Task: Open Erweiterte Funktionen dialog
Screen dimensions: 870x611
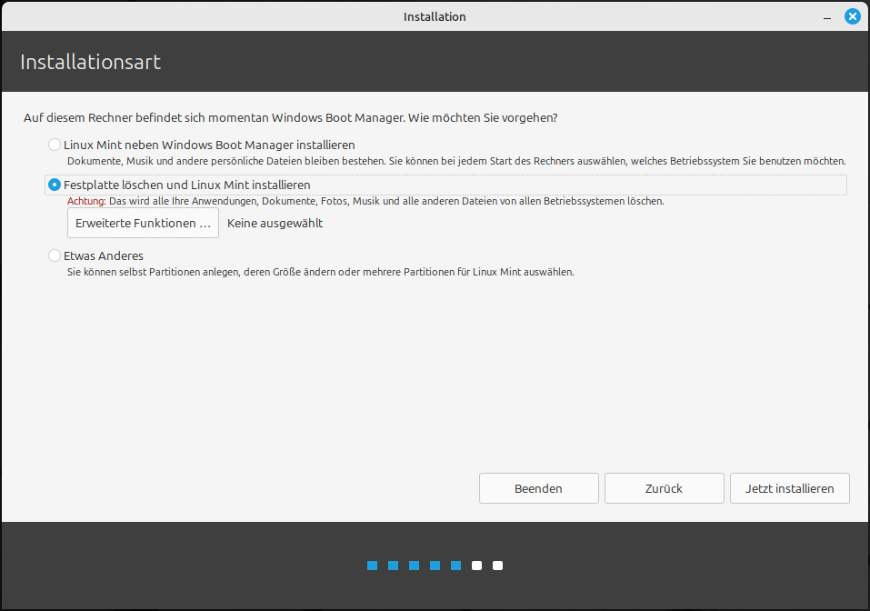Action: point(143,223)
